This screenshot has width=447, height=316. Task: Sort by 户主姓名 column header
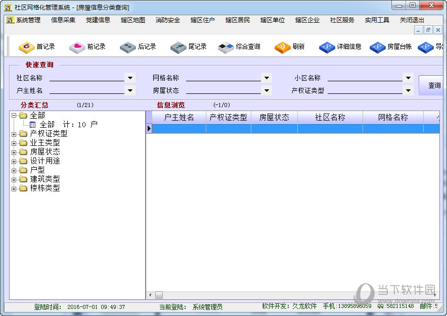179,117
